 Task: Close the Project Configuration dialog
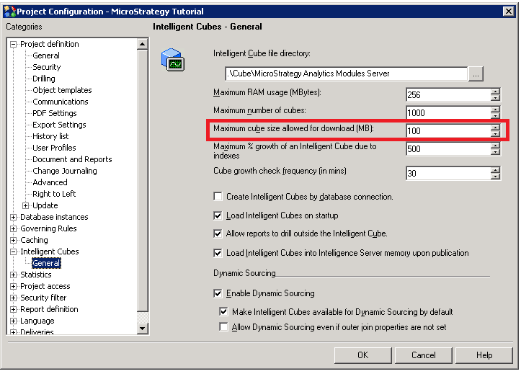pos(508,12)
